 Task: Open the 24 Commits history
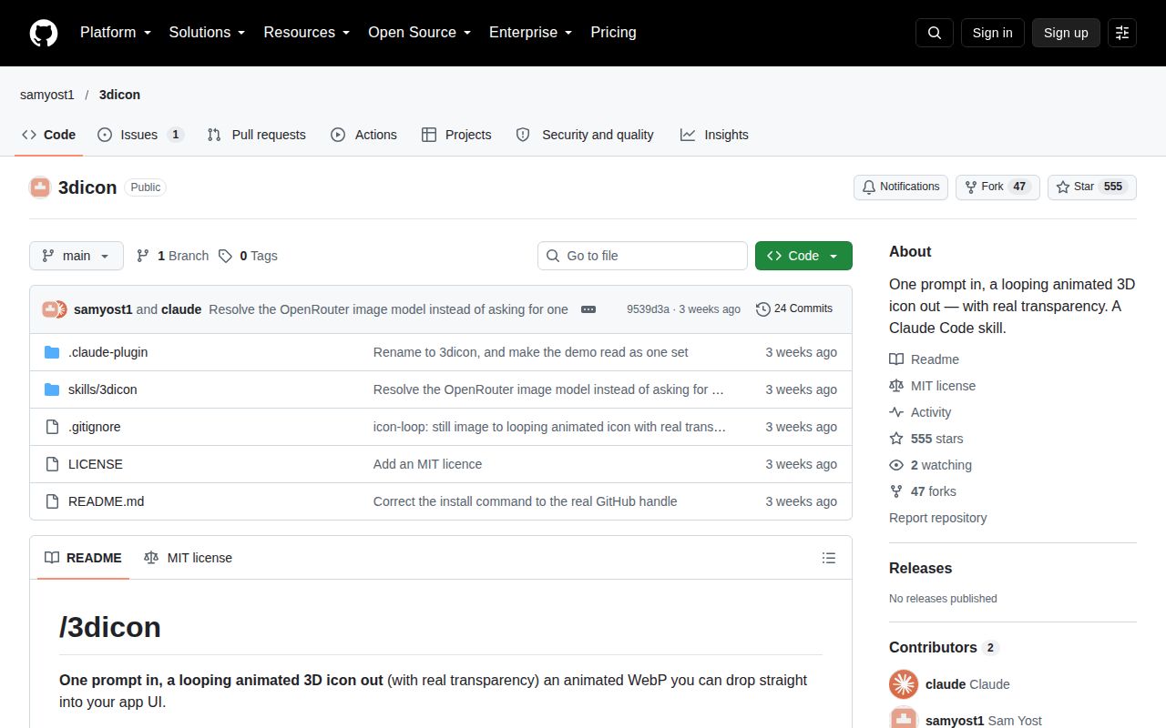coord(794,309)
